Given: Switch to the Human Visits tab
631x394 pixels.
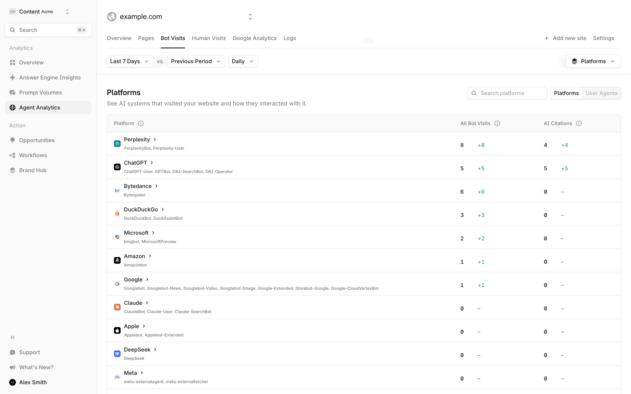Looking at the screenshot, I should click(x=209, y=38).
